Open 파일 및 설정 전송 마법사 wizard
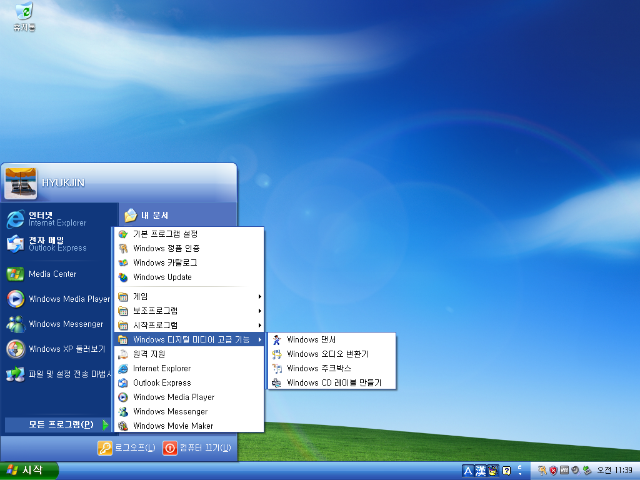The height and width of the screenshot is (480, 640). 58,374
